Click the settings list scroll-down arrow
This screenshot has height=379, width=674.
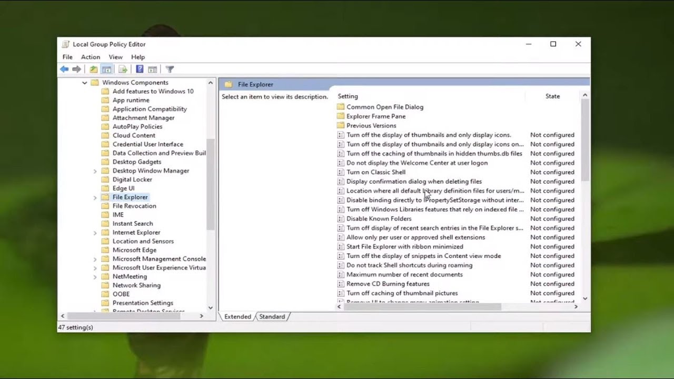click(x=585, y=298)
